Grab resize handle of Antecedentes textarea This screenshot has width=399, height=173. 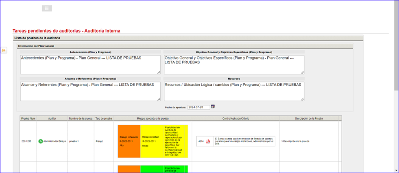coord(159,72)
